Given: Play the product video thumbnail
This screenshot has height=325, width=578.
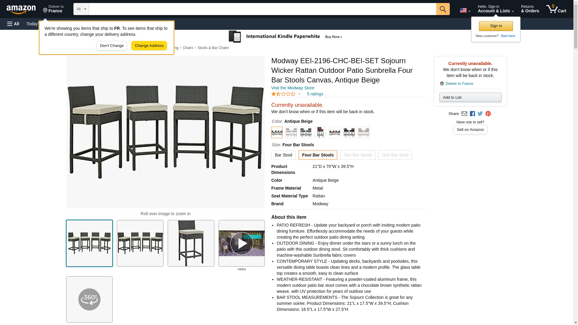Looking at the screenshot, I should tap(241, 243).
